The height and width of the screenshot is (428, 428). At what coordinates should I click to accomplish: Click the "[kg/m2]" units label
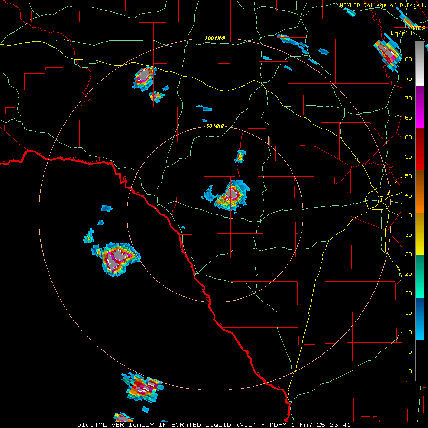pyautogui.click(x=400, y=33)
